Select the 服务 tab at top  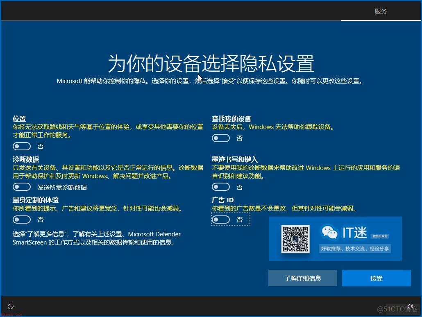[381, 11]
